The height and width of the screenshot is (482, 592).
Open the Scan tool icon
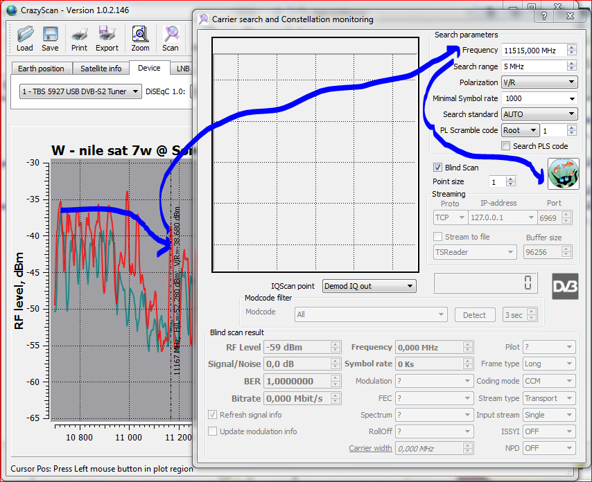171,34
